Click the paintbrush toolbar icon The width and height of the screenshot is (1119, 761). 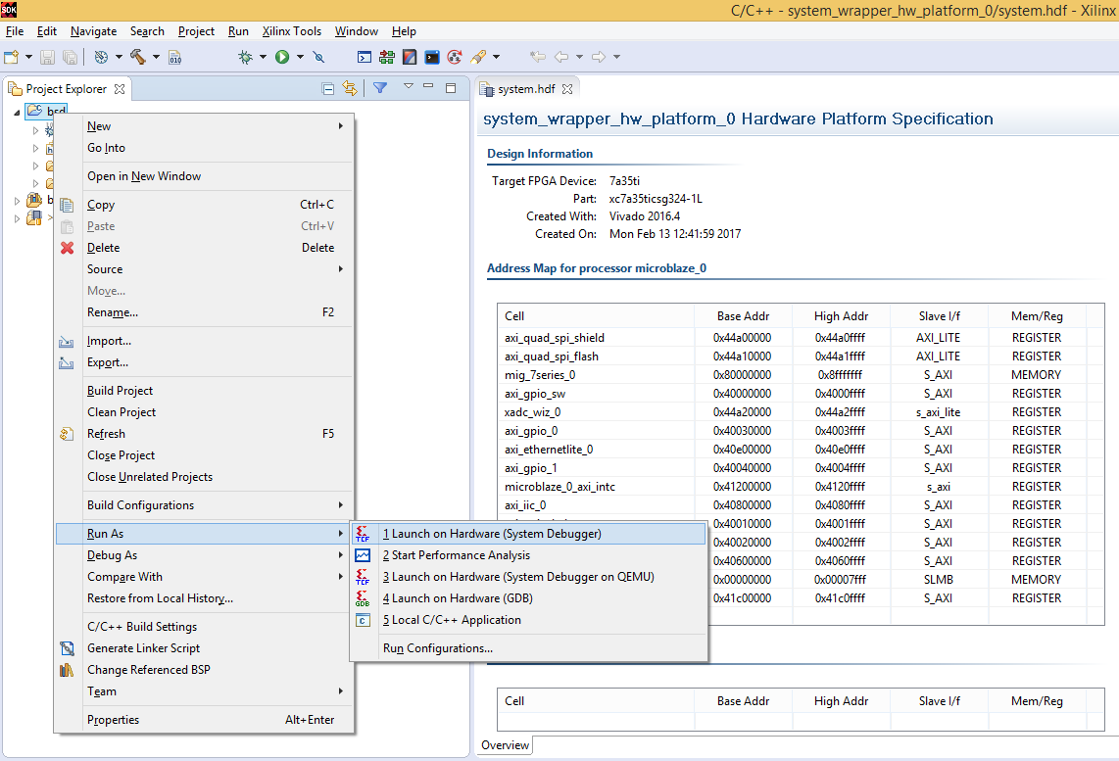pos(478,57)
